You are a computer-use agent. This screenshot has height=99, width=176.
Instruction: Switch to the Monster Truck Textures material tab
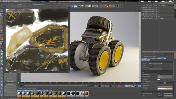click(x=46, y=90)
